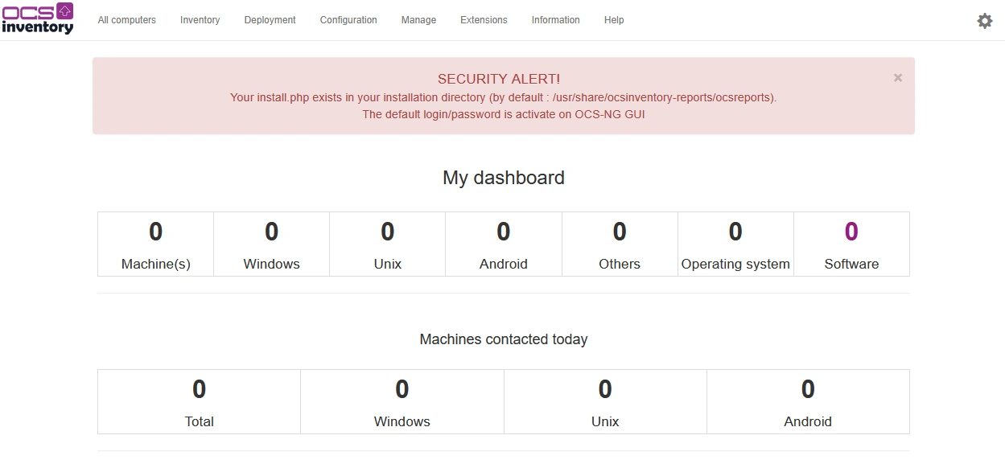Click the Operating system counter
The width and height of the screenshot is (1005, 464).
(x=735, y=244)
